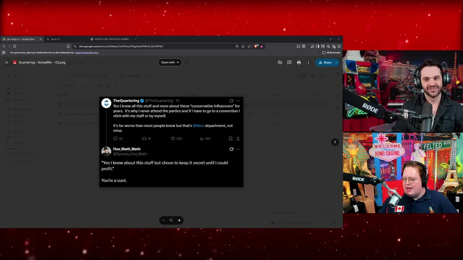Open the Brave Shields lion icon

(256, 46)
